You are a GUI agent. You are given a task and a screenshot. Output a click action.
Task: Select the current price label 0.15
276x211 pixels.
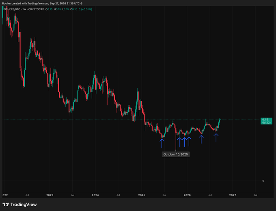[265, 120]
